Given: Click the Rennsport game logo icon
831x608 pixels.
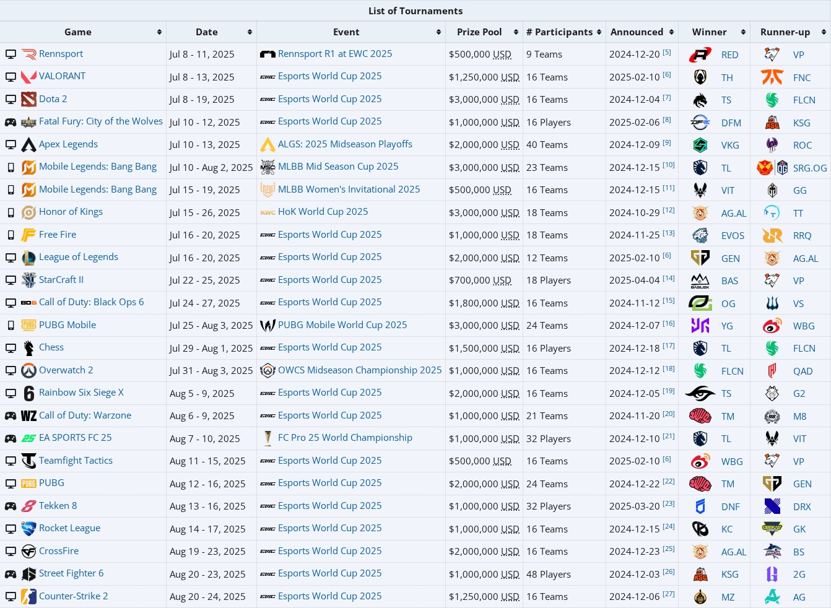Looking at the screenshot, I should click(28, 54).
